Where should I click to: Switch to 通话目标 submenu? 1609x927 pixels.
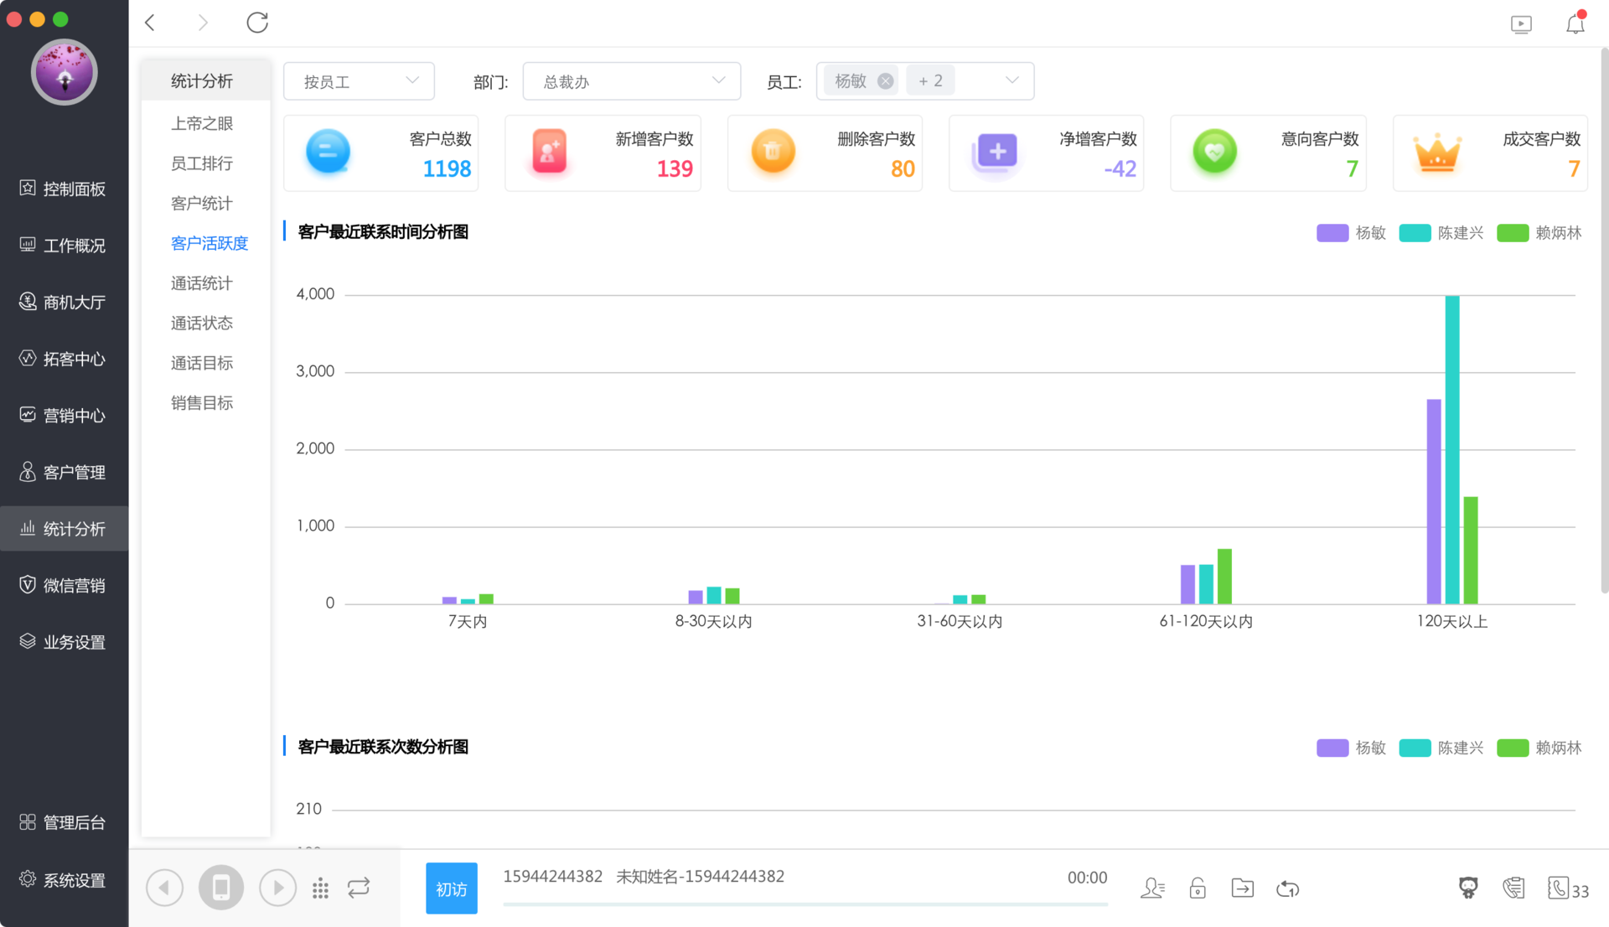202,363
